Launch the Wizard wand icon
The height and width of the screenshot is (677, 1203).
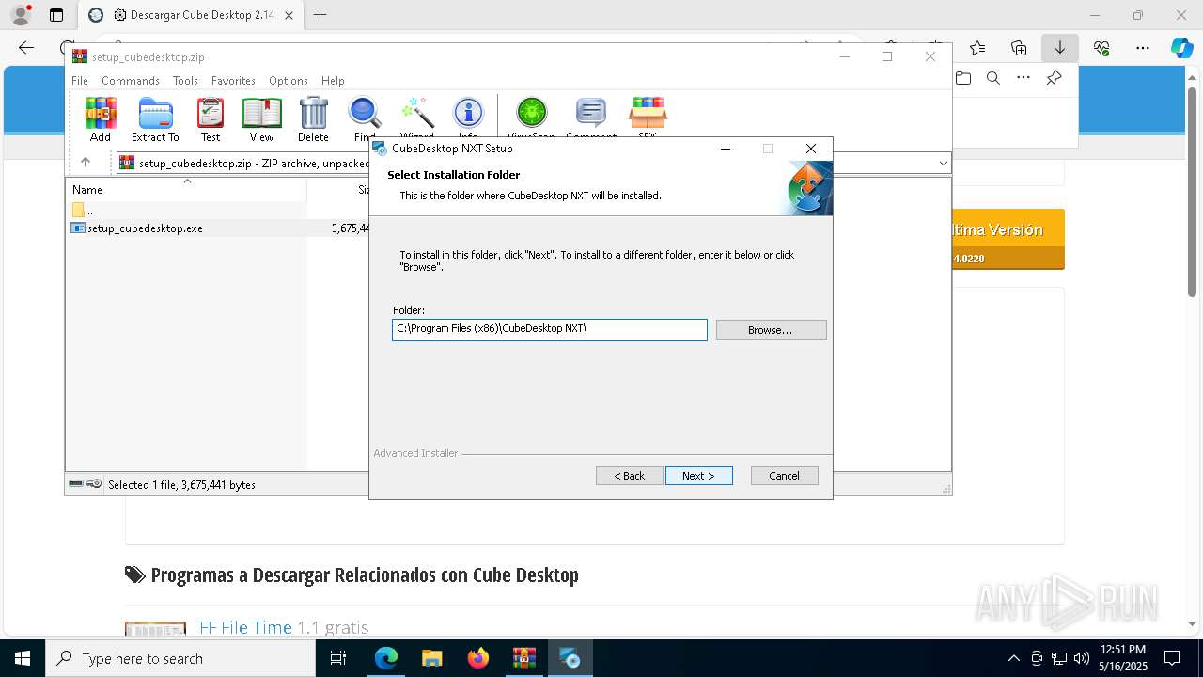click(x=416, y=118)
